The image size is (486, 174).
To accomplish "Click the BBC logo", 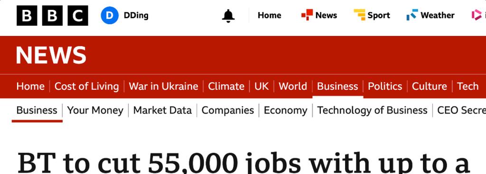I will click(52, 16).
